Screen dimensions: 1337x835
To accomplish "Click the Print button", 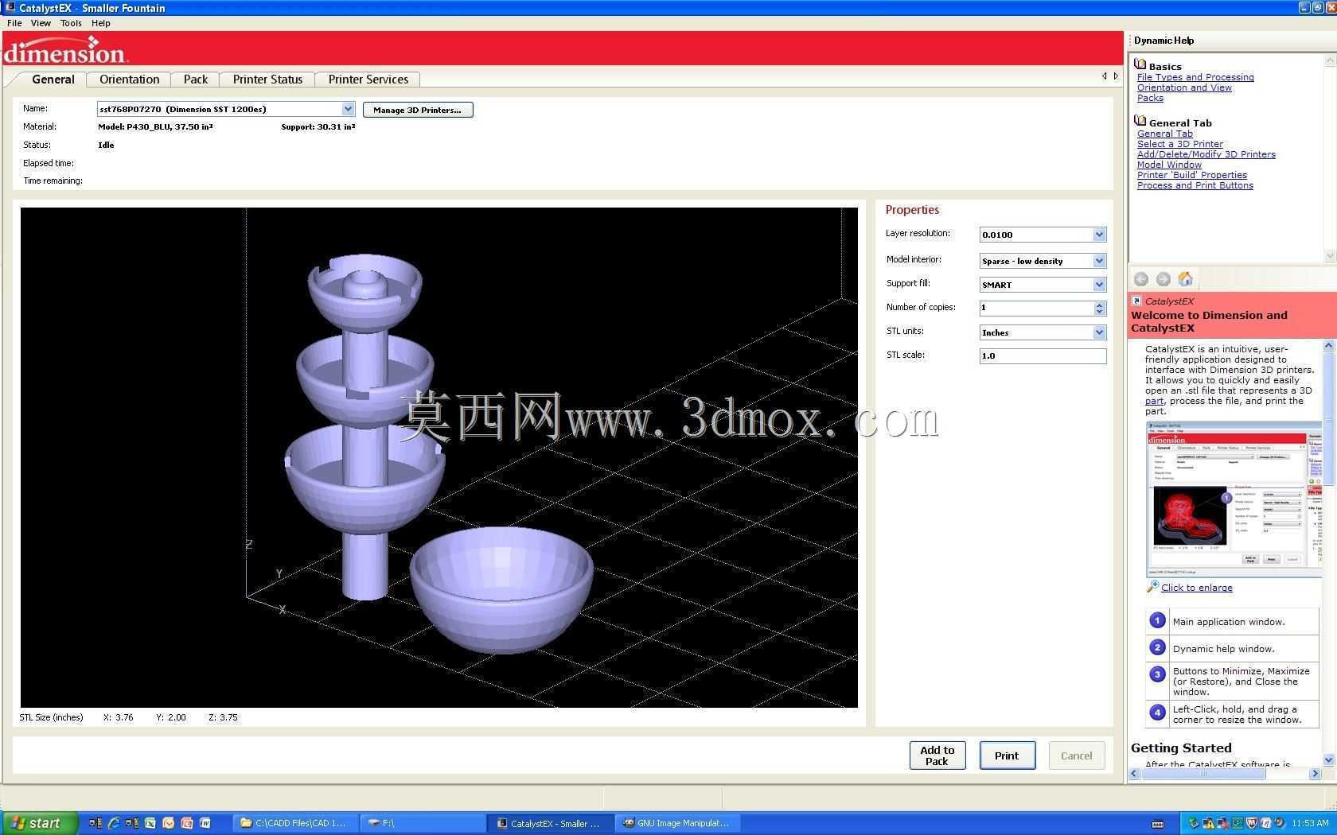I will 1007,755.
